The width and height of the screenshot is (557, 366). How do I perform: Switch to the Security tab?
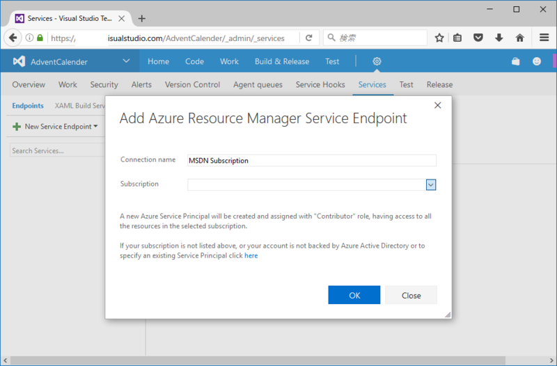[x=104, y=84]
